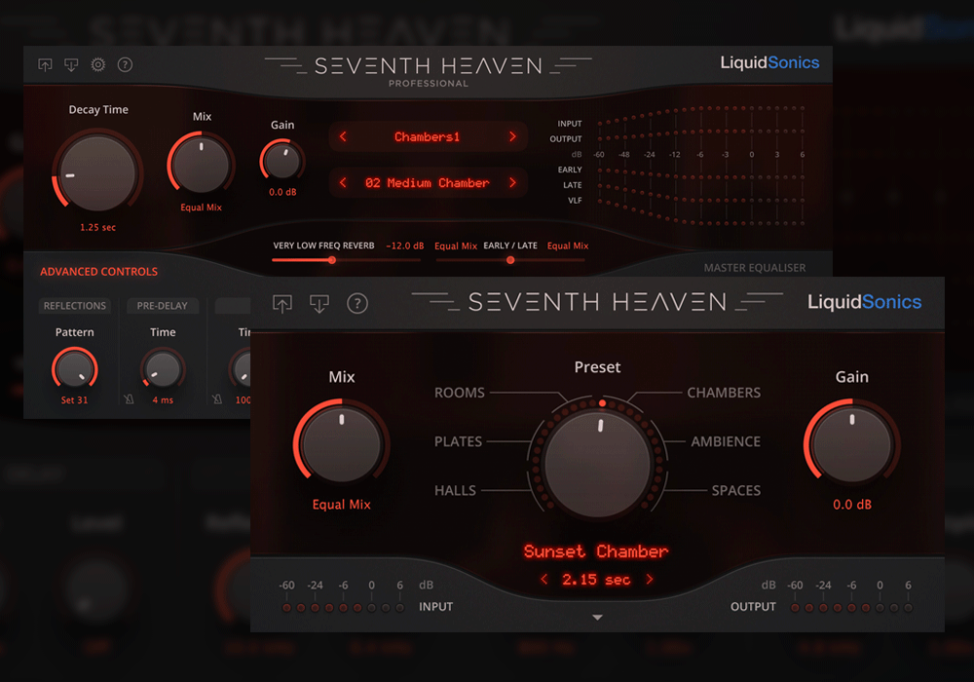Open the PRE-DELAY section tab
974x682 pixels.
(162, 306)
